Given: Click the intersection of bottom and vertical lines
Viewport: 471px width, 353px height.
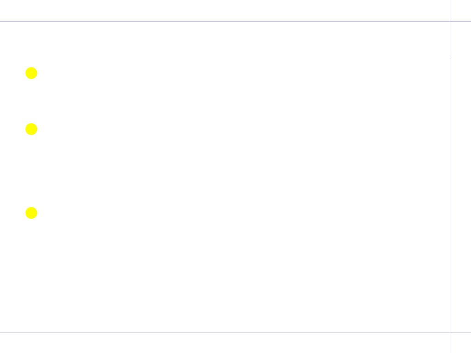Looking at the screenshot, I should pyautogui.click(x=450, y=333).
